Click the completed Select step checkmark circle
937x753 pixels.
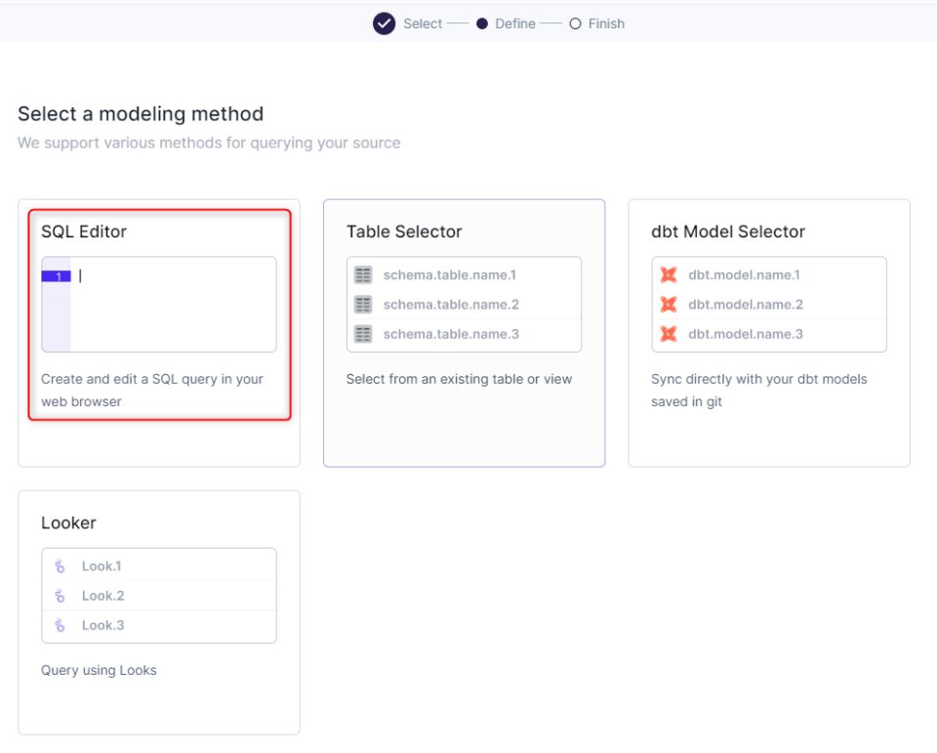pyautogui.click(x=384, y=22)
